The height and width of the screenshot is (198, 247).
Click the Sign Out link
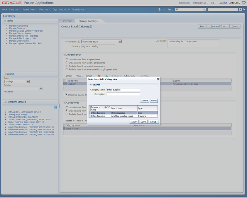[223, 3]
